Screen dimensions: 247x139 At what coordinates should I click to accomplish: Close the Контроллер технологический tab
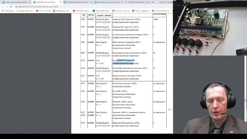click(91, 2)
